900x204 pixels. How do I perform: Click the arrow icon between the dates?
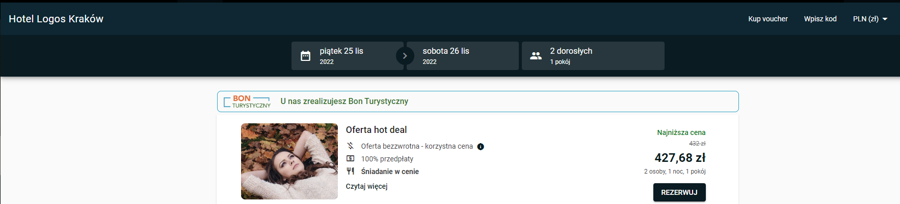tap(405, 56)
